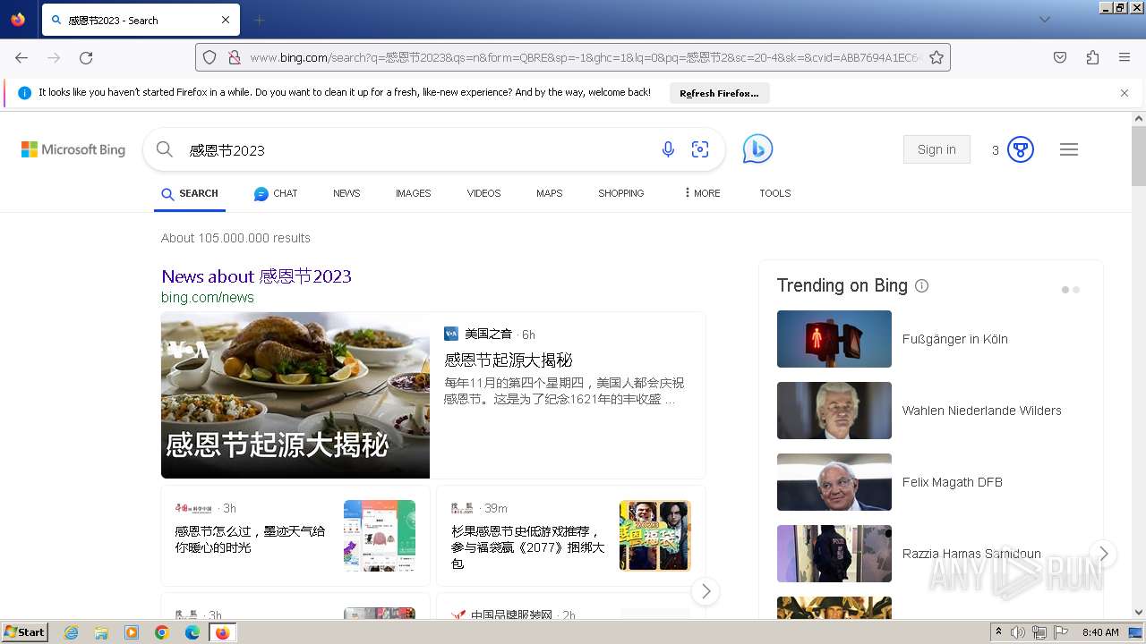
Task: Follow the bing.com/news link
Action: tap(208, 298)
